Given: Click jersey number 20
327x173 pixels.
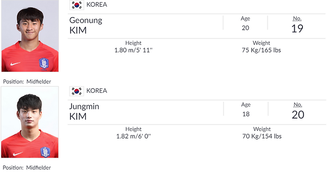Looking at the screenshot, I should coord(298,115).
